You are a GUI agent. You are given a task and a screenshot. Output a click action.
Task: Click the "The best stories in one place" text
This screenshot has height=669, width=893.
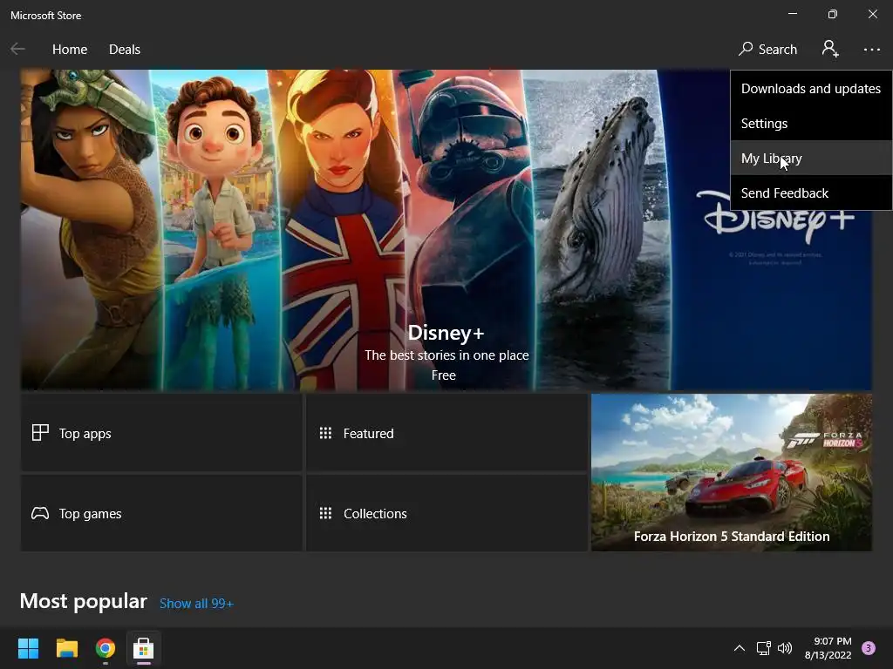pos(446,355)
